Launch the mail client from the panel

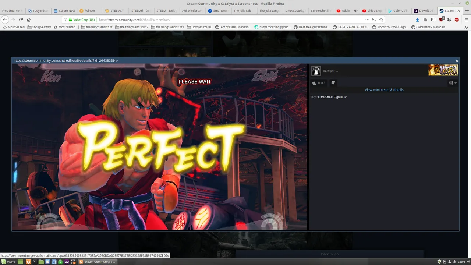pos(47,262)
